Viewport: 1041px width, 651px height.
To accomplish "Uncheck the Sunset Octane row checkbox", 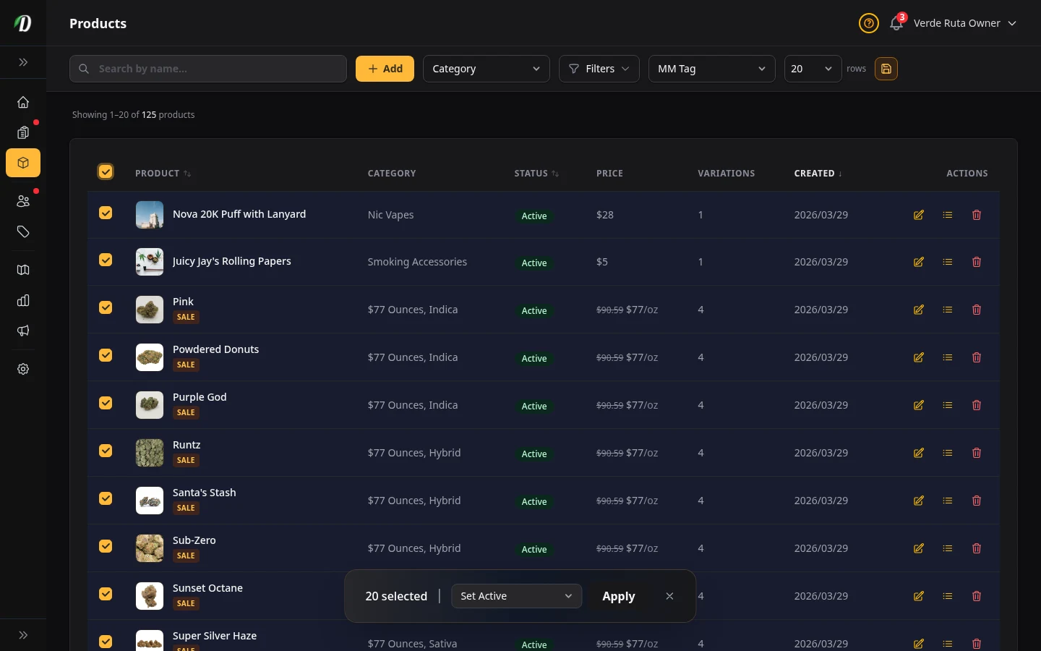I will pyautogui.click(x=106, y=594).
